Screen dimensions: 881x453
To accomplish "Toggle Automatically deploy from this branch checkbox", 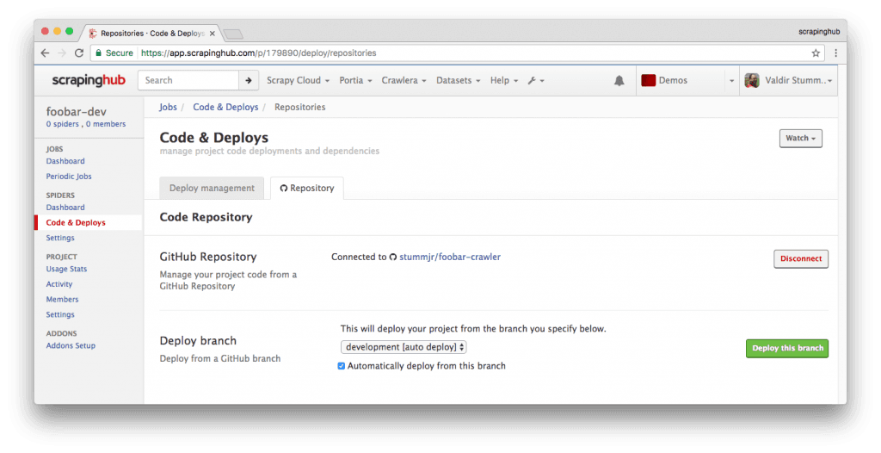I will pyautogui.click(x=341, y=366).
